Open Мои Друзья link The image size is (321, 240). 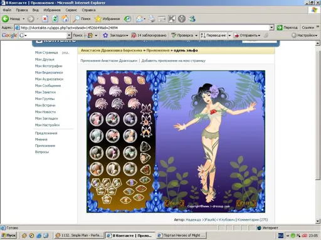[x=45, y=59]
